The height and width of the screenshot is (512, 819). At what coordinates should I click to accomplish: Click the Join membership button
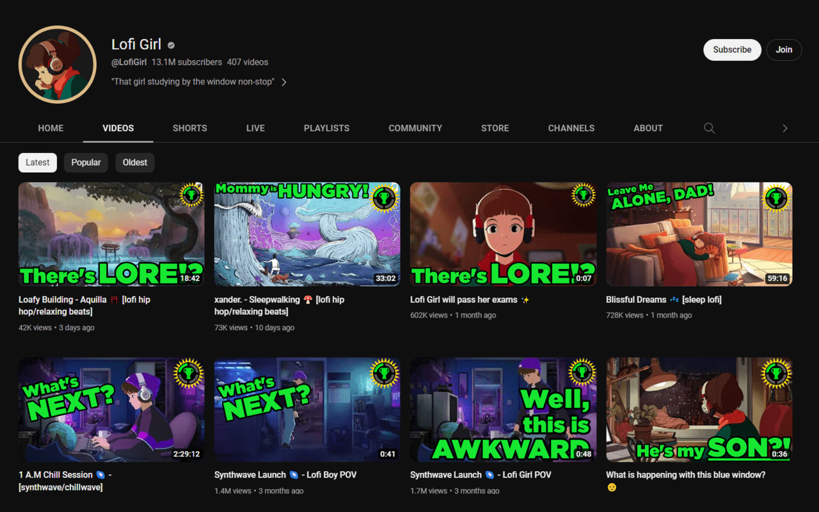(784, 50)
